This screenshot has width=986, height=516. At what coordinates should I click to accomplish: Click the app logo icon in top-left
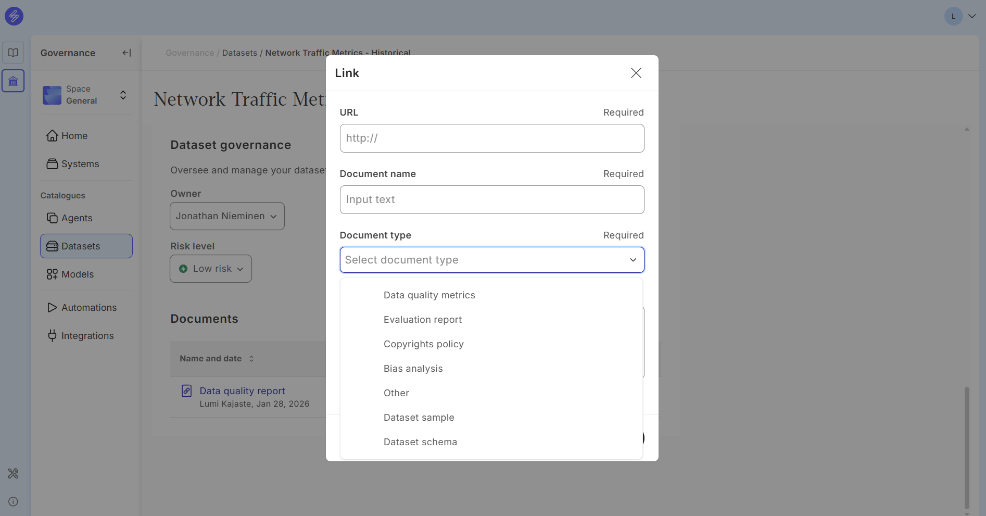pyautogui.click(x=14, y=16)
